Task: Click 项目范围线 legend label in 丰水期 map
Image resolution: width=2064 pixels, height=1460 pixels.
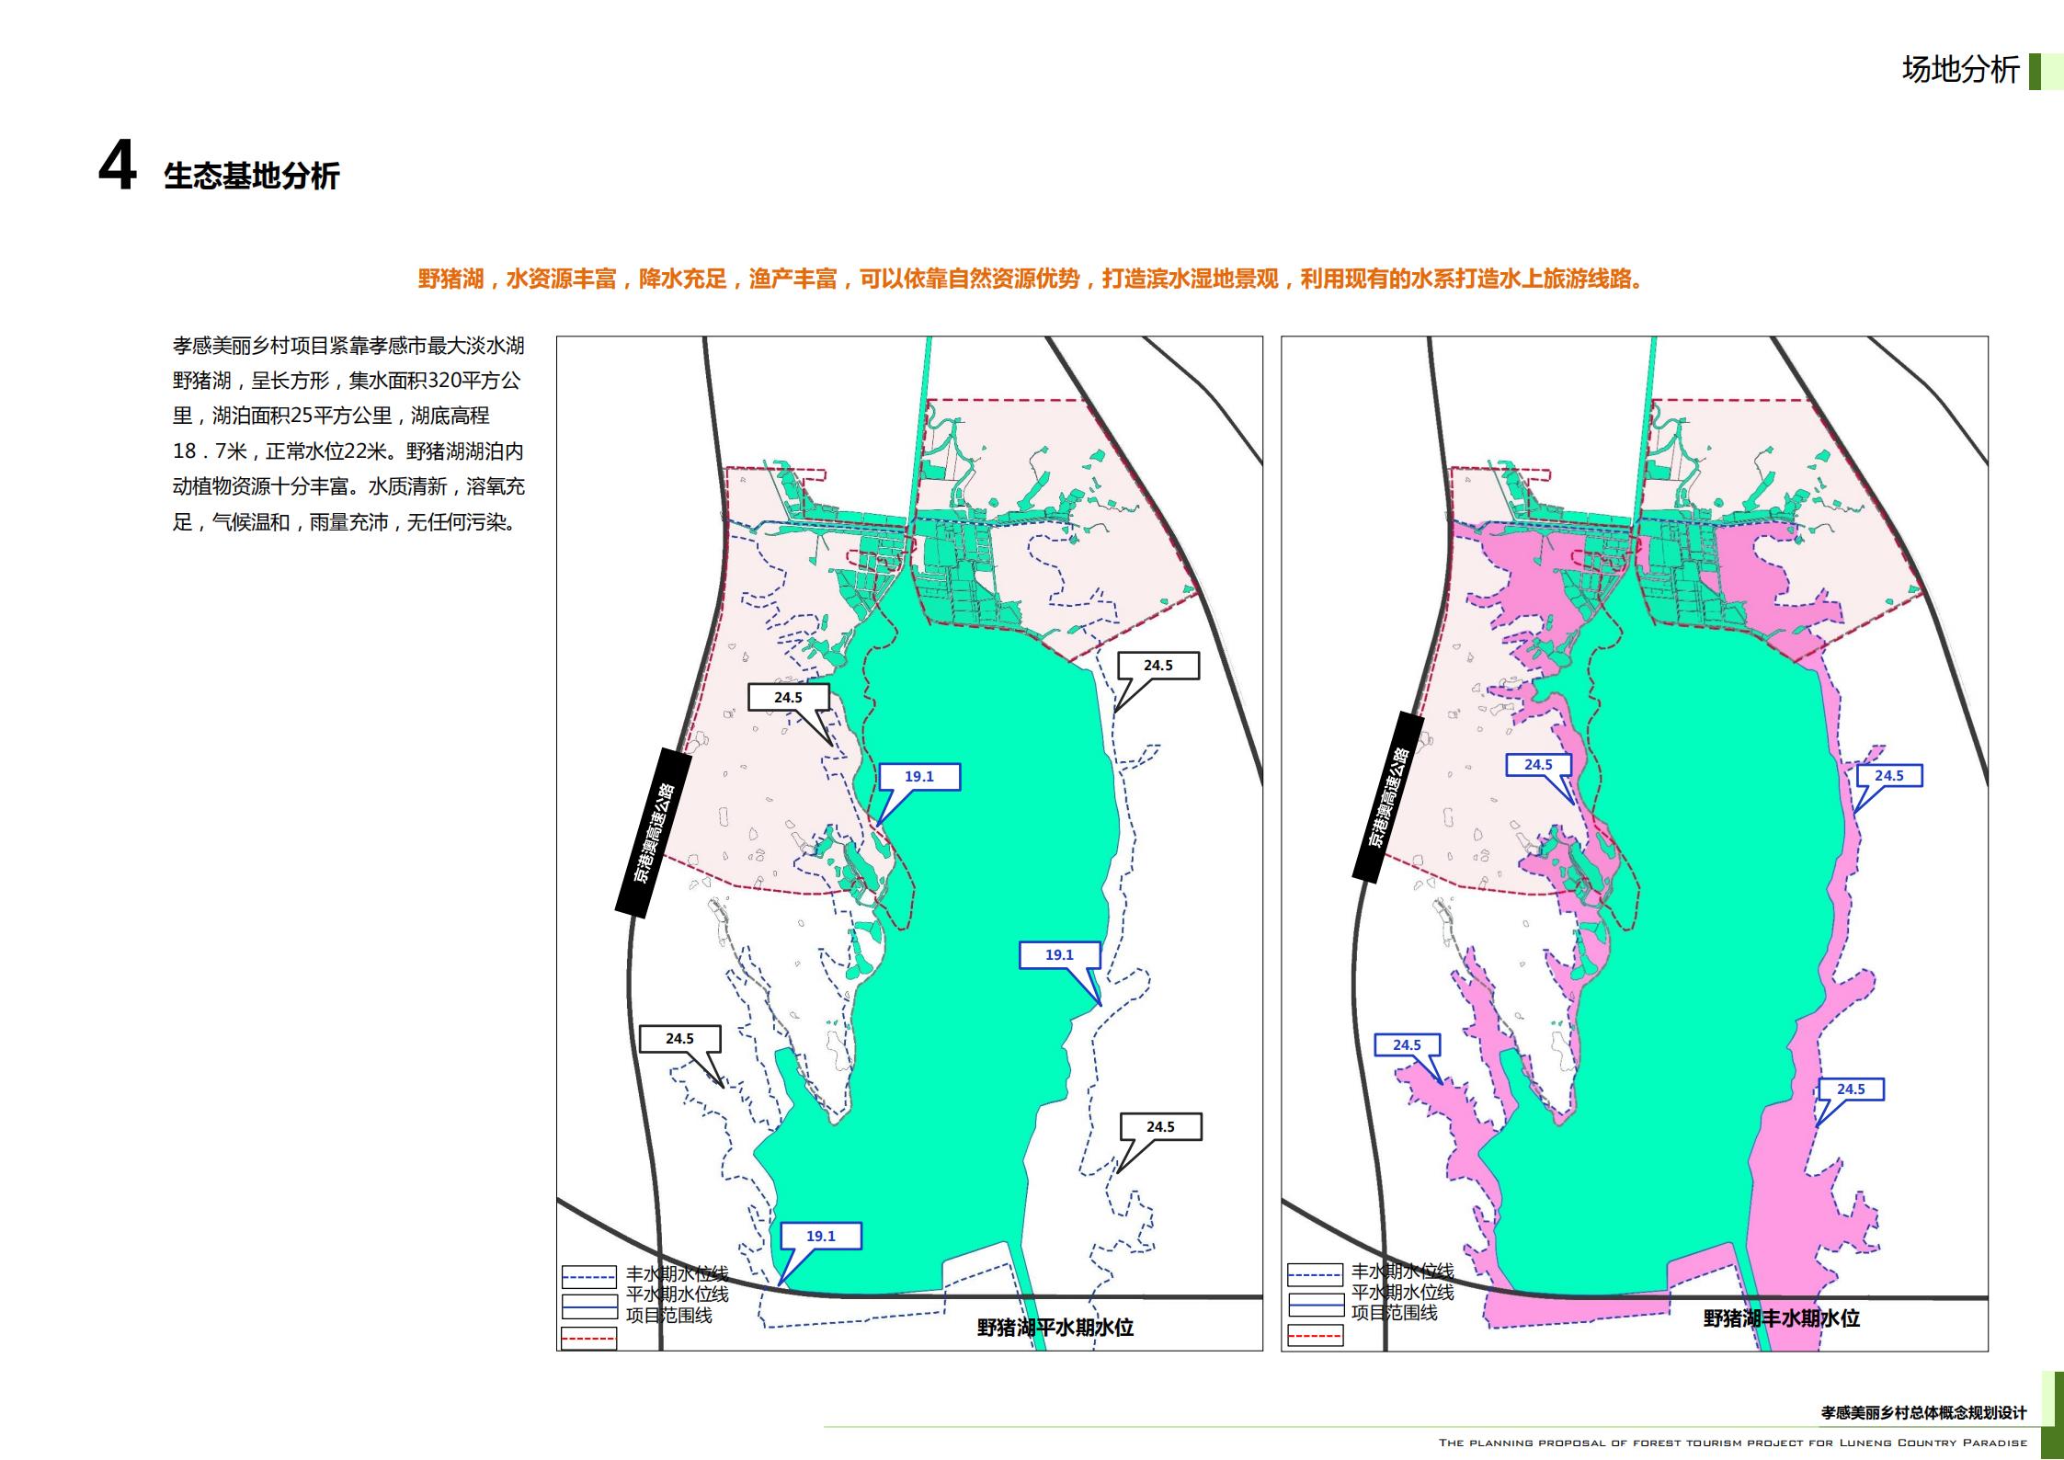Action: click(x=1395, y=1313)
